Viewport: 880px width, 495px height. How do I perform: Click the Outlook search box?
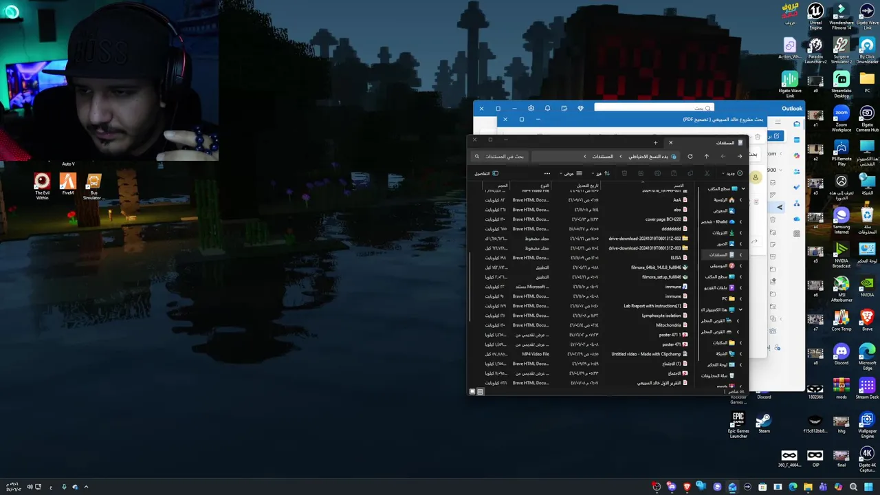654,108
